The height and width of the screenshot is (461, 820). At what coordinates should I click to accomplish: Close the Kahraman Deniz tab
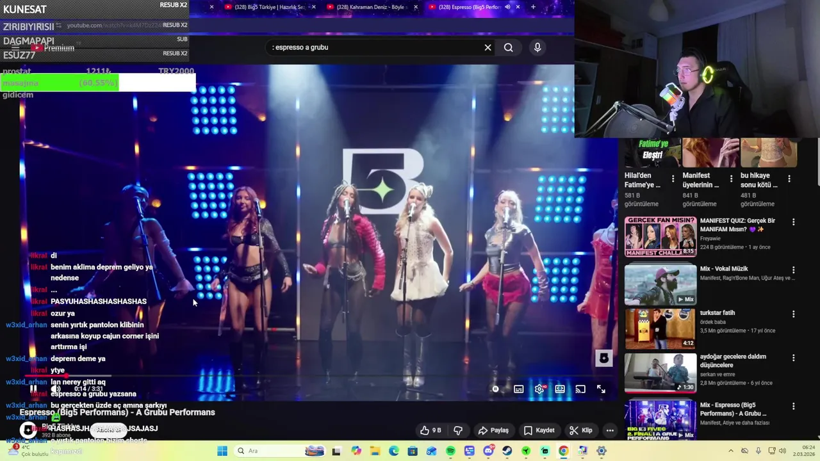tap(416, 7)
